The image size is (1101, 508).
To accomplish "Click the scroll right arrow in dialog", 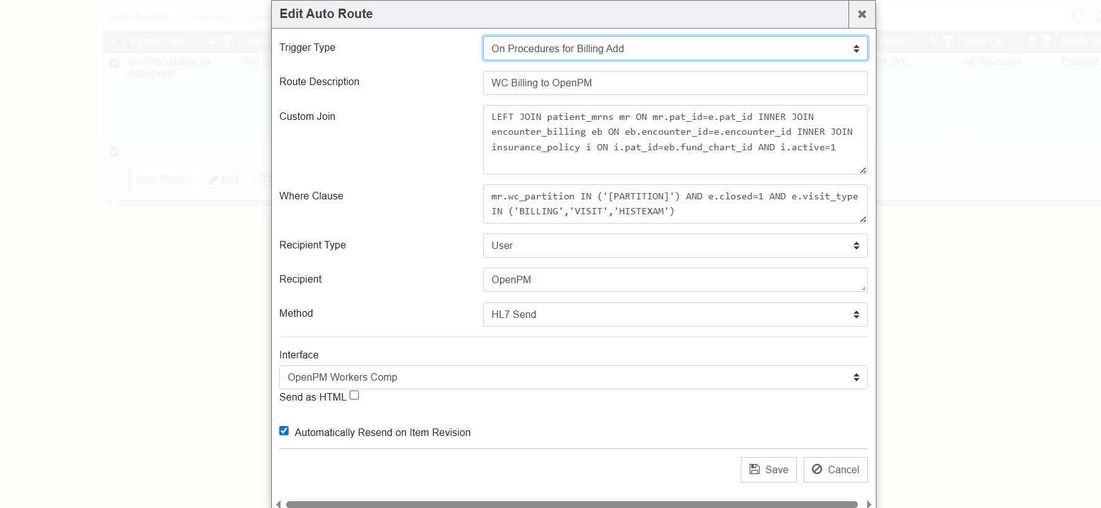I will (x=869, y=504).
